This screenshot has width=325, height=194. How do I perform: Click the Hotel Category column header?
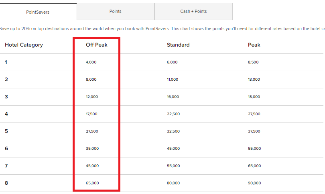click(x=24, y=45)
